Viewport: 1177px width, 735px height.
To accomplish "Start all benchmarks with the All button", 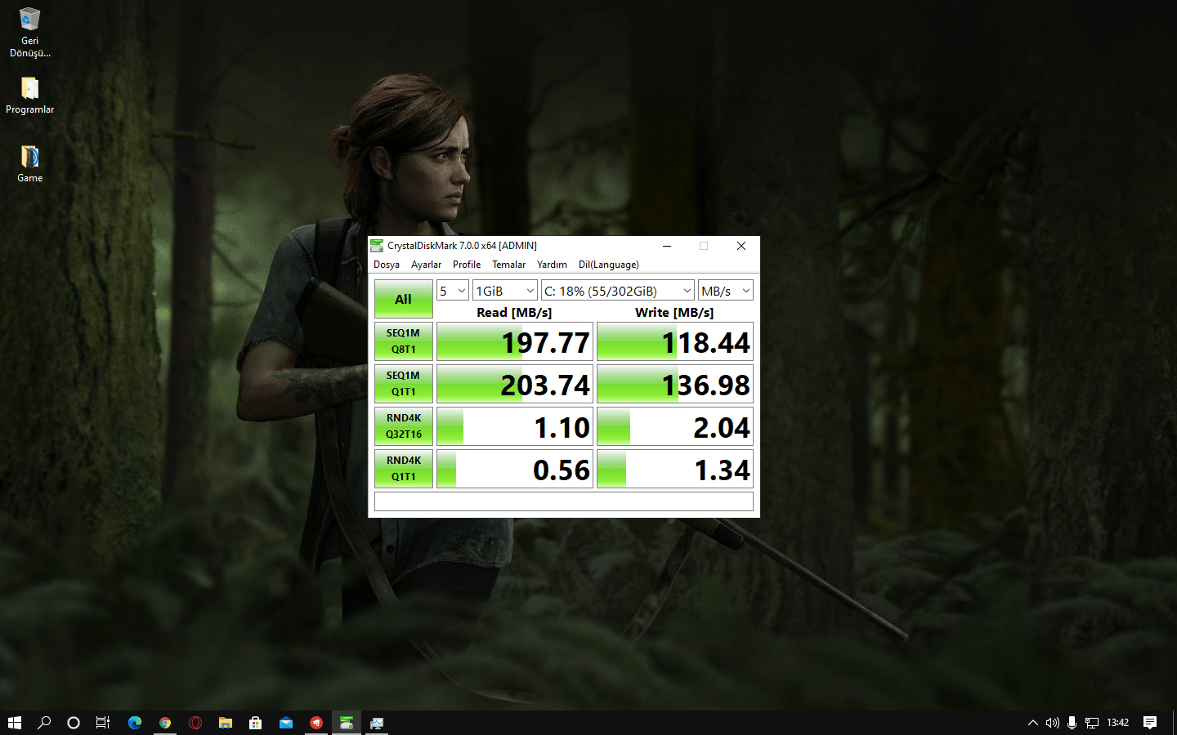I will point(404,299).
